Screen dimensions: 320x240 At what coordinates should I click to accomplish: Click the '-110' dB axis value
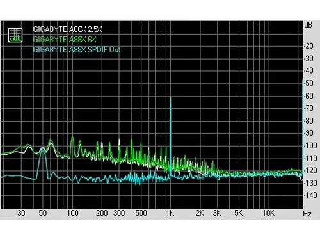[x=310, y=158]
